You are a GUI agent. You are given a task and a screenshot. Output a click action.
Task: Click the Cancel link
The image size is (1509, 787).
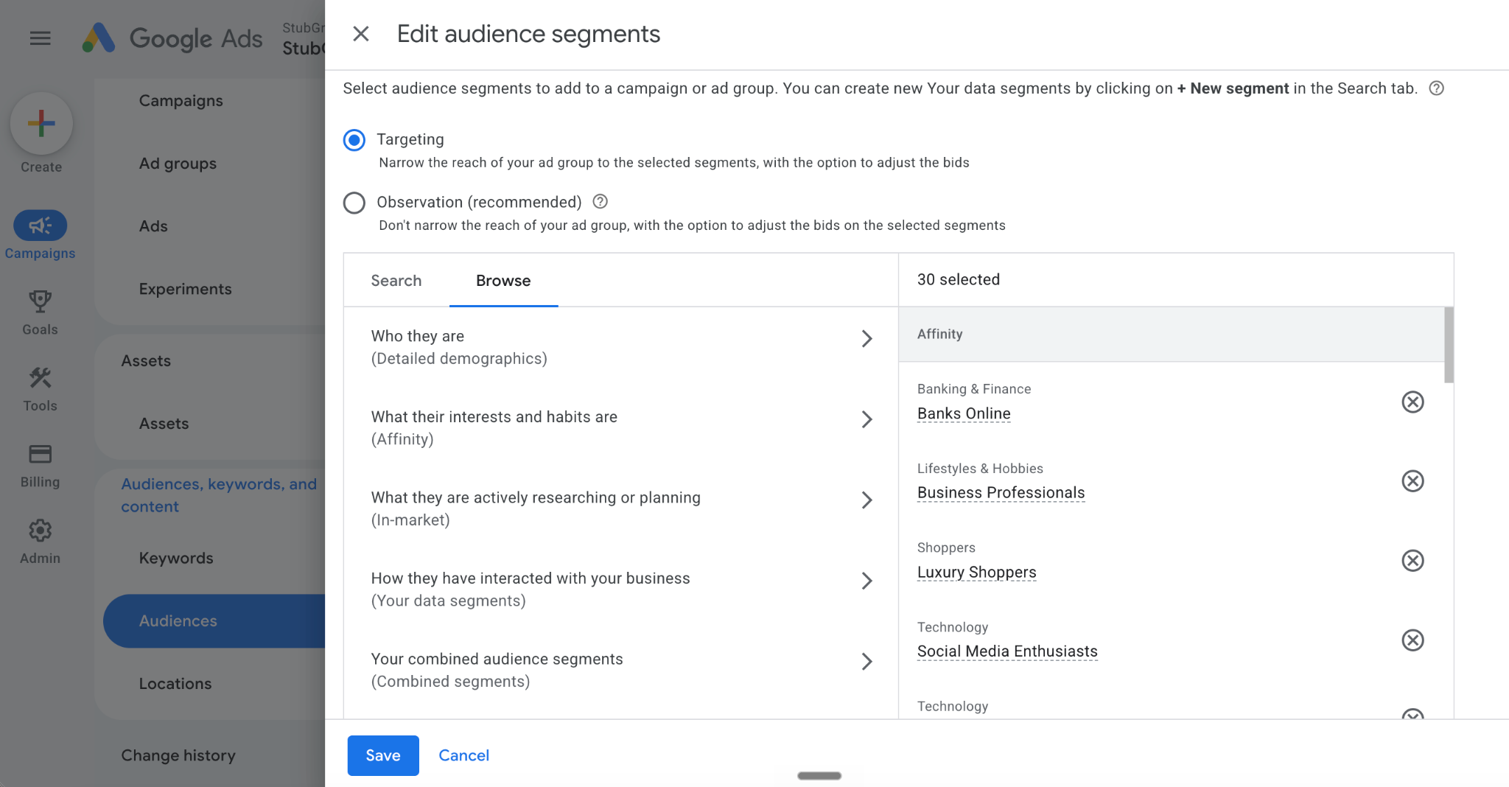[x=463, y=755]
